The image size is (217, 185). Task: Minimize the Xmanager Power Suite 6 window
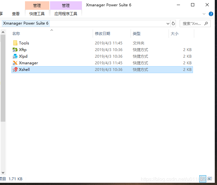point(178,5)
